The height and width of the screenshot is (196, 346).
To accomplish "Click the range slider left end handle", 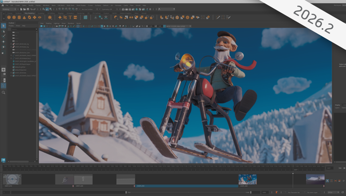I will (x=126, y=192).
